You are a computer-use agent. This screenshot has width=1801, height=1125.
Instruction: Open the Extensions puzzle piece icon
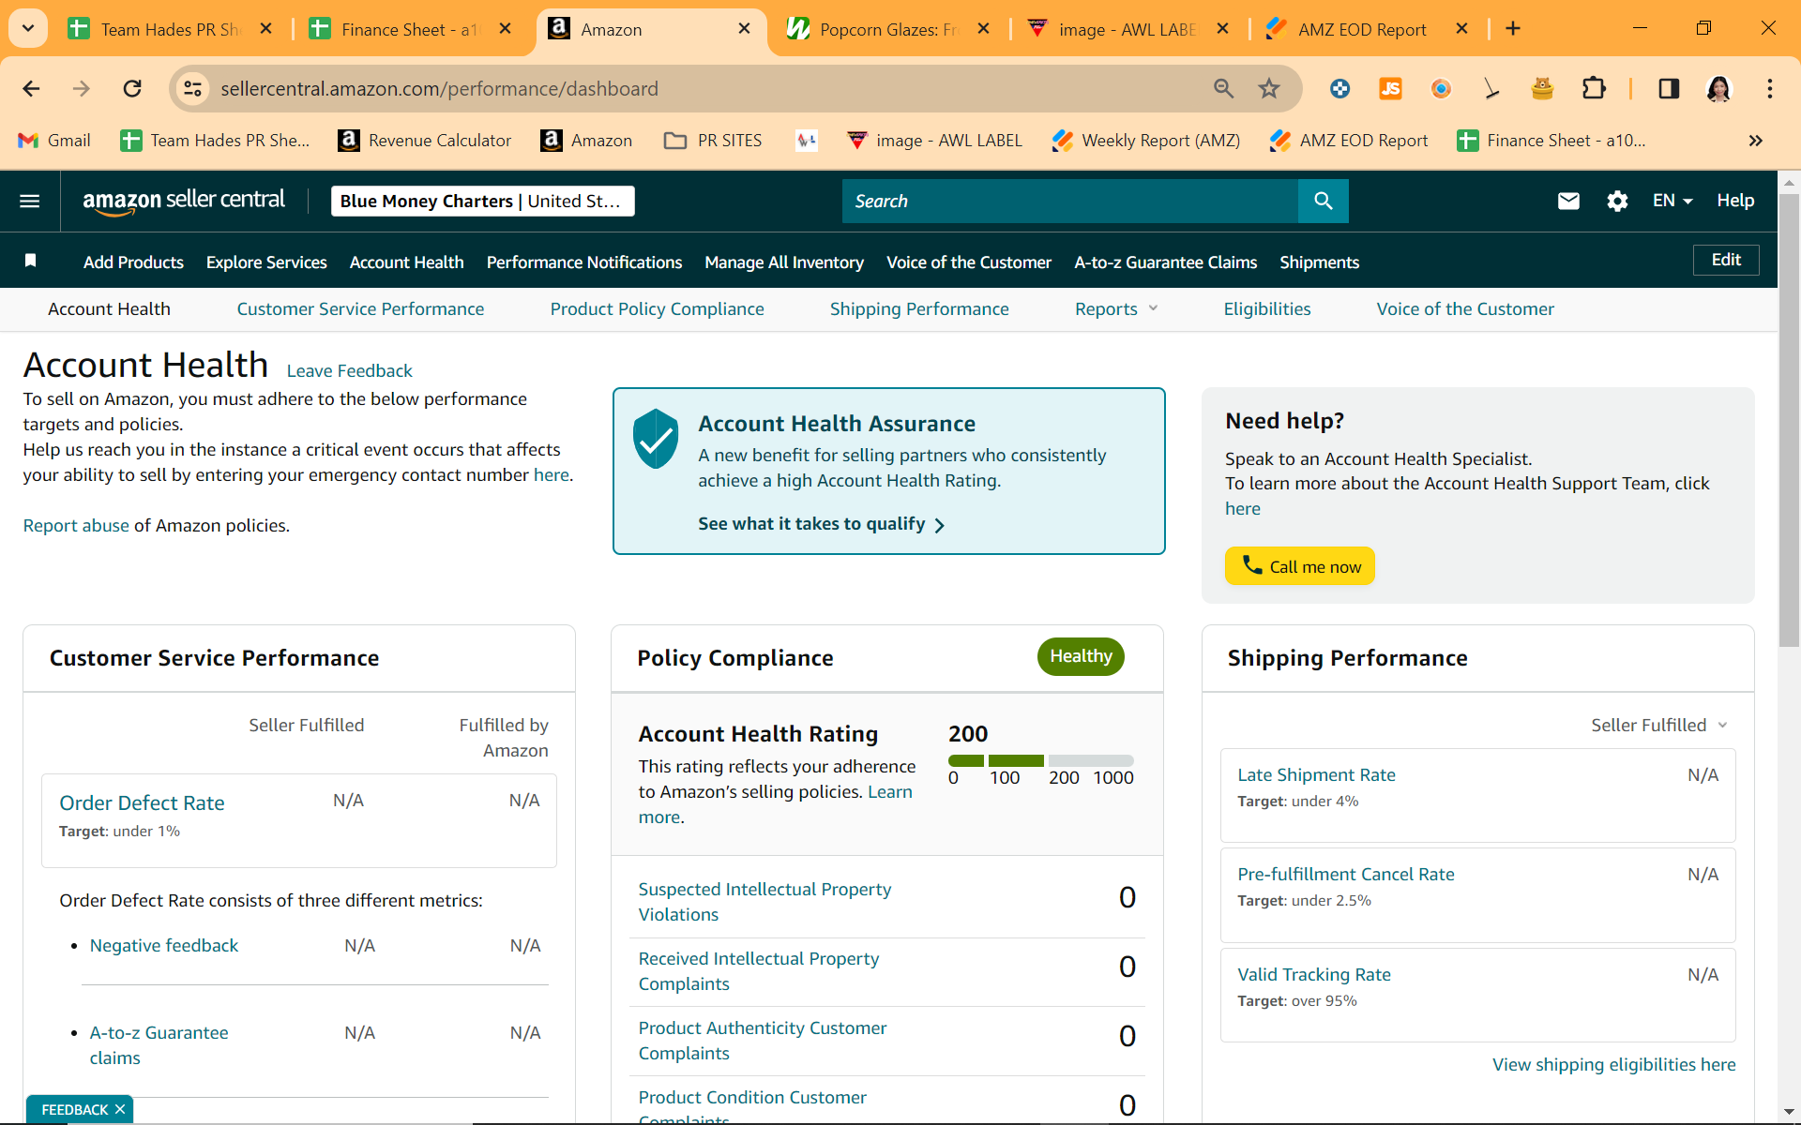click(1594, 88)
